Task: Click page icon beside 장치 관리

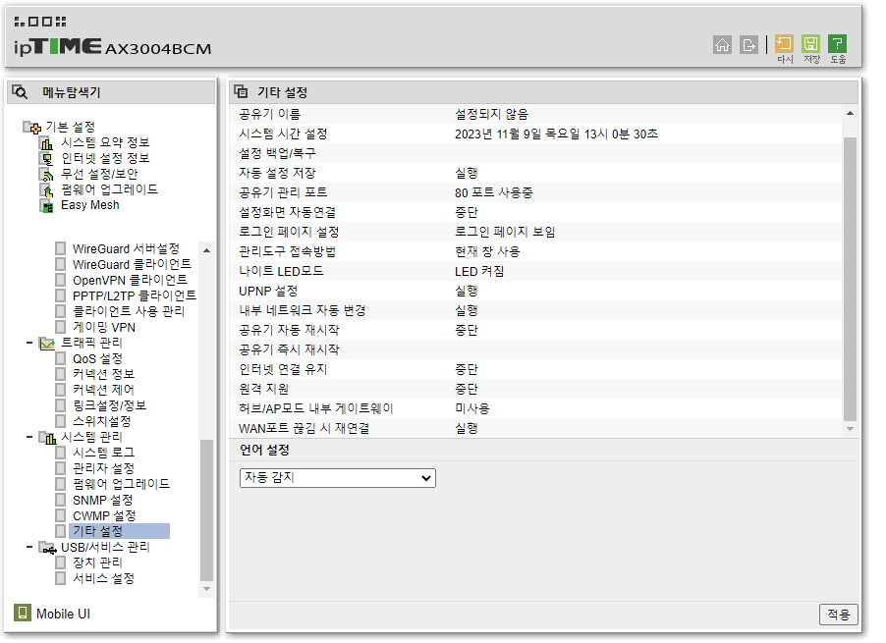Action: pos(61,563)
